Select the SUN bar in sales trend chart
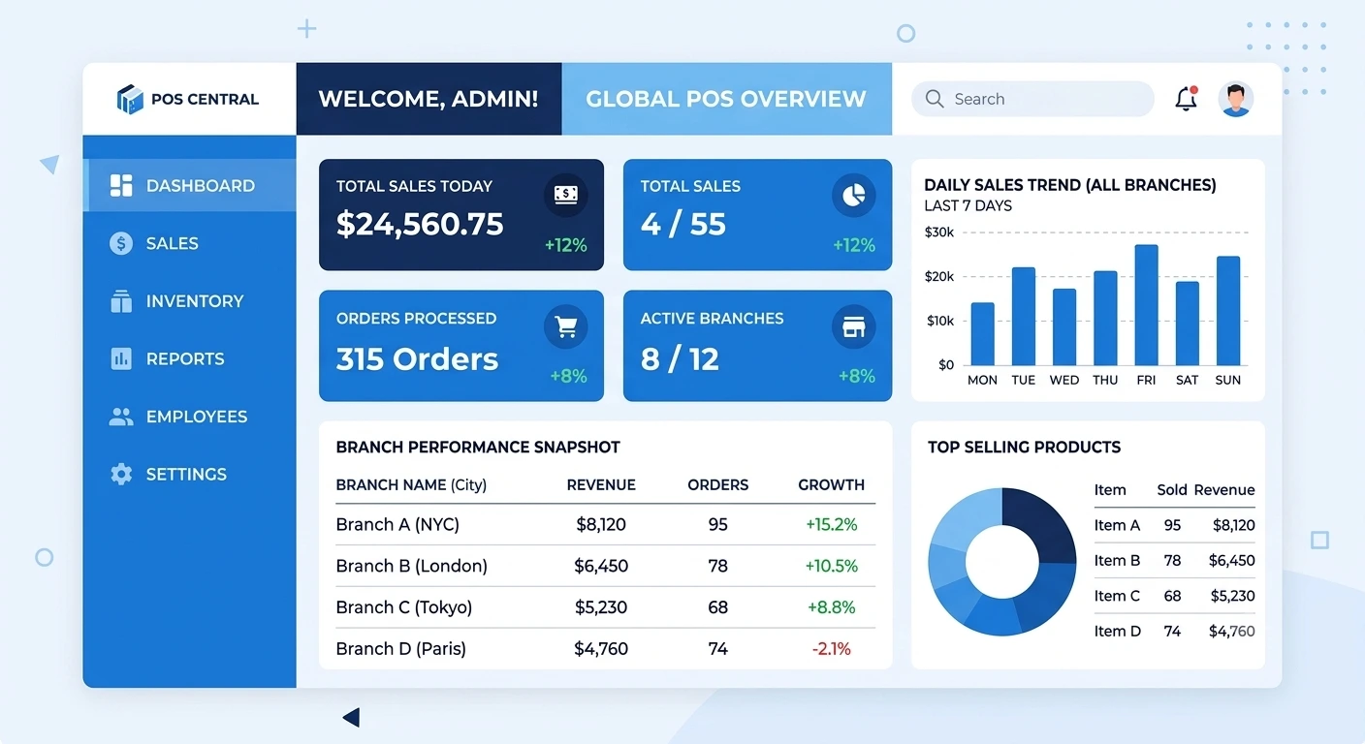This screenshot has width=1365, height=744. pos(1228,310)
